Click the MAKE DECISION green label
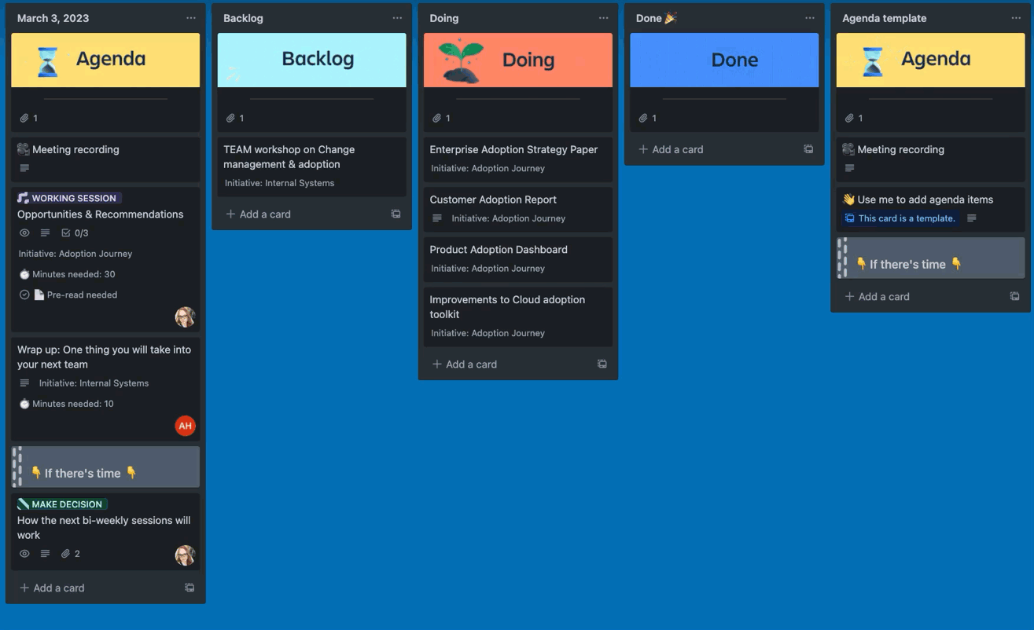 coord(62,504)
